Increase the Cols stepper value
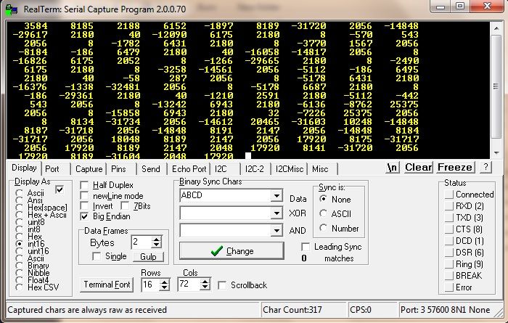Screen dimensions: 508x323 [x=205, y=282]
